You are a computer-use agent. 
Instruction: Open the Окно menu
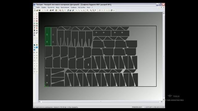click(x=88, y=7)
